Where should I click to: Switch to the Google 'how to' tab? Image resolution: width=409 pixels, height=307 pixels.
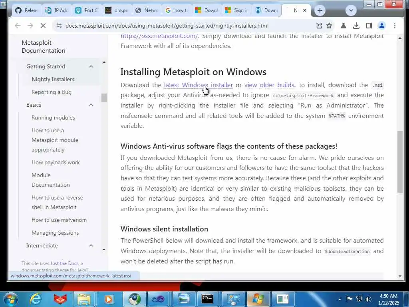coord(177,10)
